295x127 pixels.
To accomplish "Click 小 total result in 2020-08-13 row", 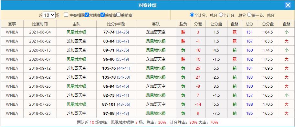I will pyautogui.click(x=287, y=50).
